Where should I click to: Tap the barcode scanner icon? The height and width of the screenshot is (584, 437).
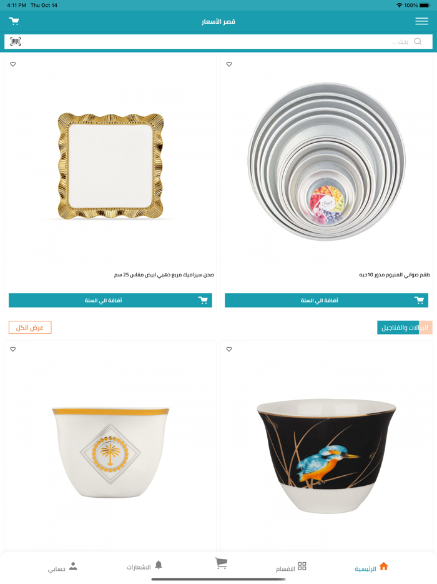15,41
